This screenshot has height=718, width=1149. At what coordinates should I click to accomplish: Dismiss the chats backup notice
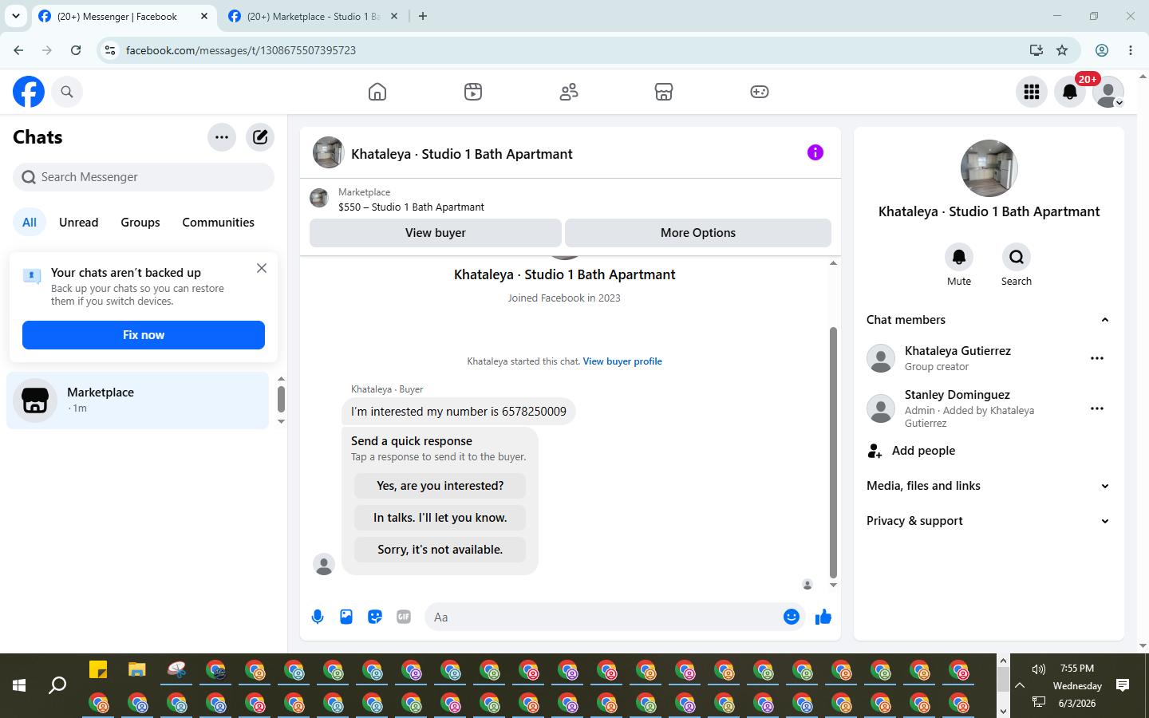click(x=262, y=268)
